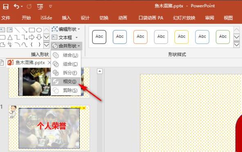
Task: Choose 拆分(F) from merge shapes menu
Action: (x=66, y=73)
